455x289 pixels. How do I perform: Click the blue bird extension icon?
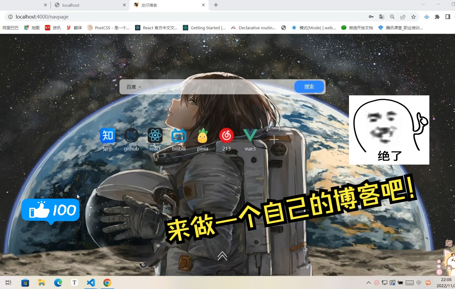(x=427, y=17)
